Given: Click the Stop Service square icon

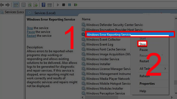Looking at the screenshot, I should click(x=63, y=5).
